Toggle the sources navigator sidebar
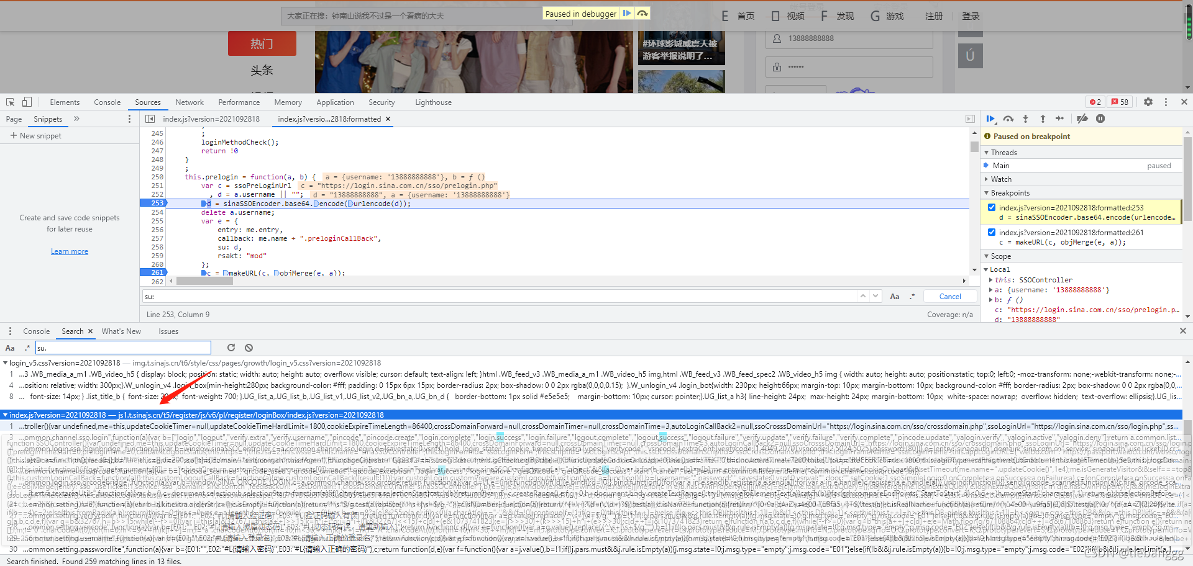 [x=150, y=119]
